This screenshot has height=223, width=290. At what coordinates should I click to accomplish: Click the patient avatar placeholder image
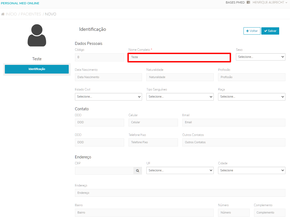pyautogui.click(x=37, y=35)
